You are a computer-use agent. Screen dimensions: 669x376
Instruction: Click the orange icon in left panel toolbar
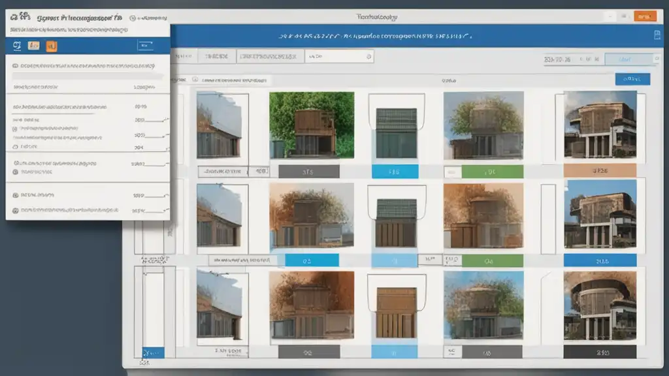[52, 46]
